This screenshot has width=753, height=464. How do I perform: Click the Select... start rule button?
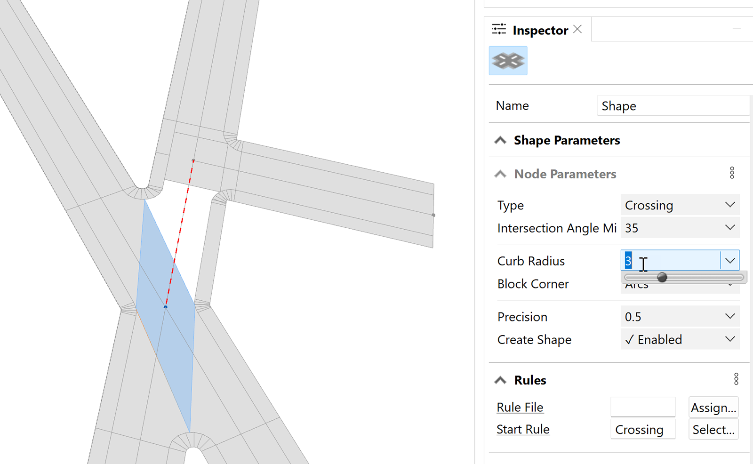coord(713,430)
